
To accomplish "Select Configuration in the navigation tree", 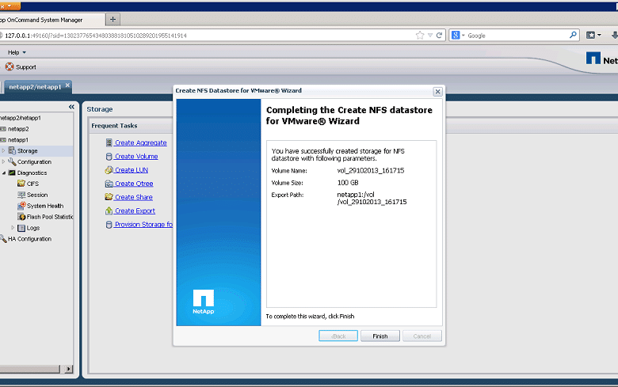I will pos(34,161).
